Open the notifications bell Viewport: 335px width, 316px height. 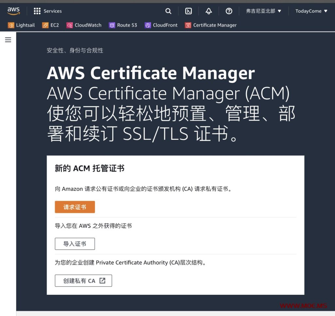[209, 11]
